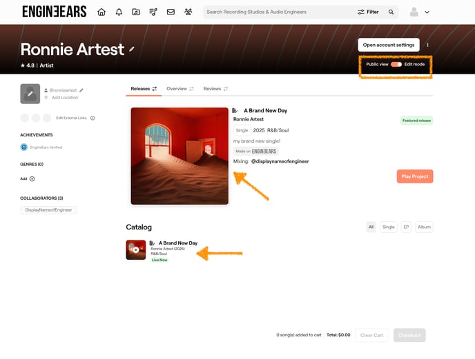
Task: Edit the Ronnie Artest display name pencil
Action: (x=132, y=50)
